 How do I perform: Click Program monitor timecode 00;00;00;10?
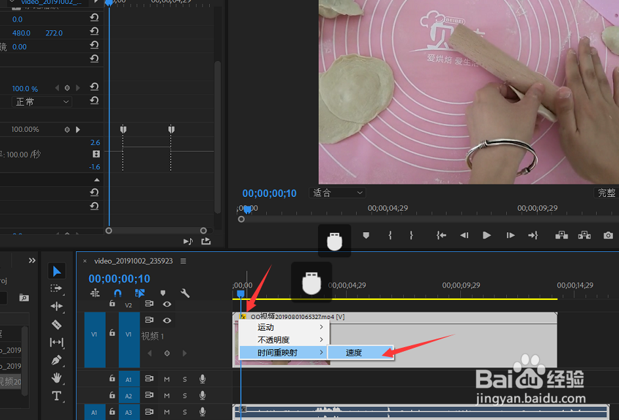tap(270, 193)
